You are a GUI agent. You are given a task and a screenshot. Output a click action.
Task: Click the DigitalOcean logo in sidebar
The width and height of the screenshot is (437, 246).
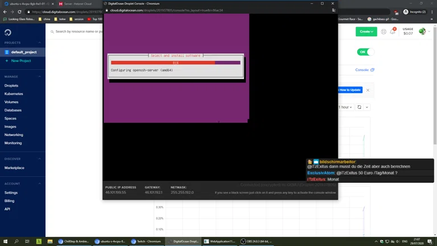(8, 32)
